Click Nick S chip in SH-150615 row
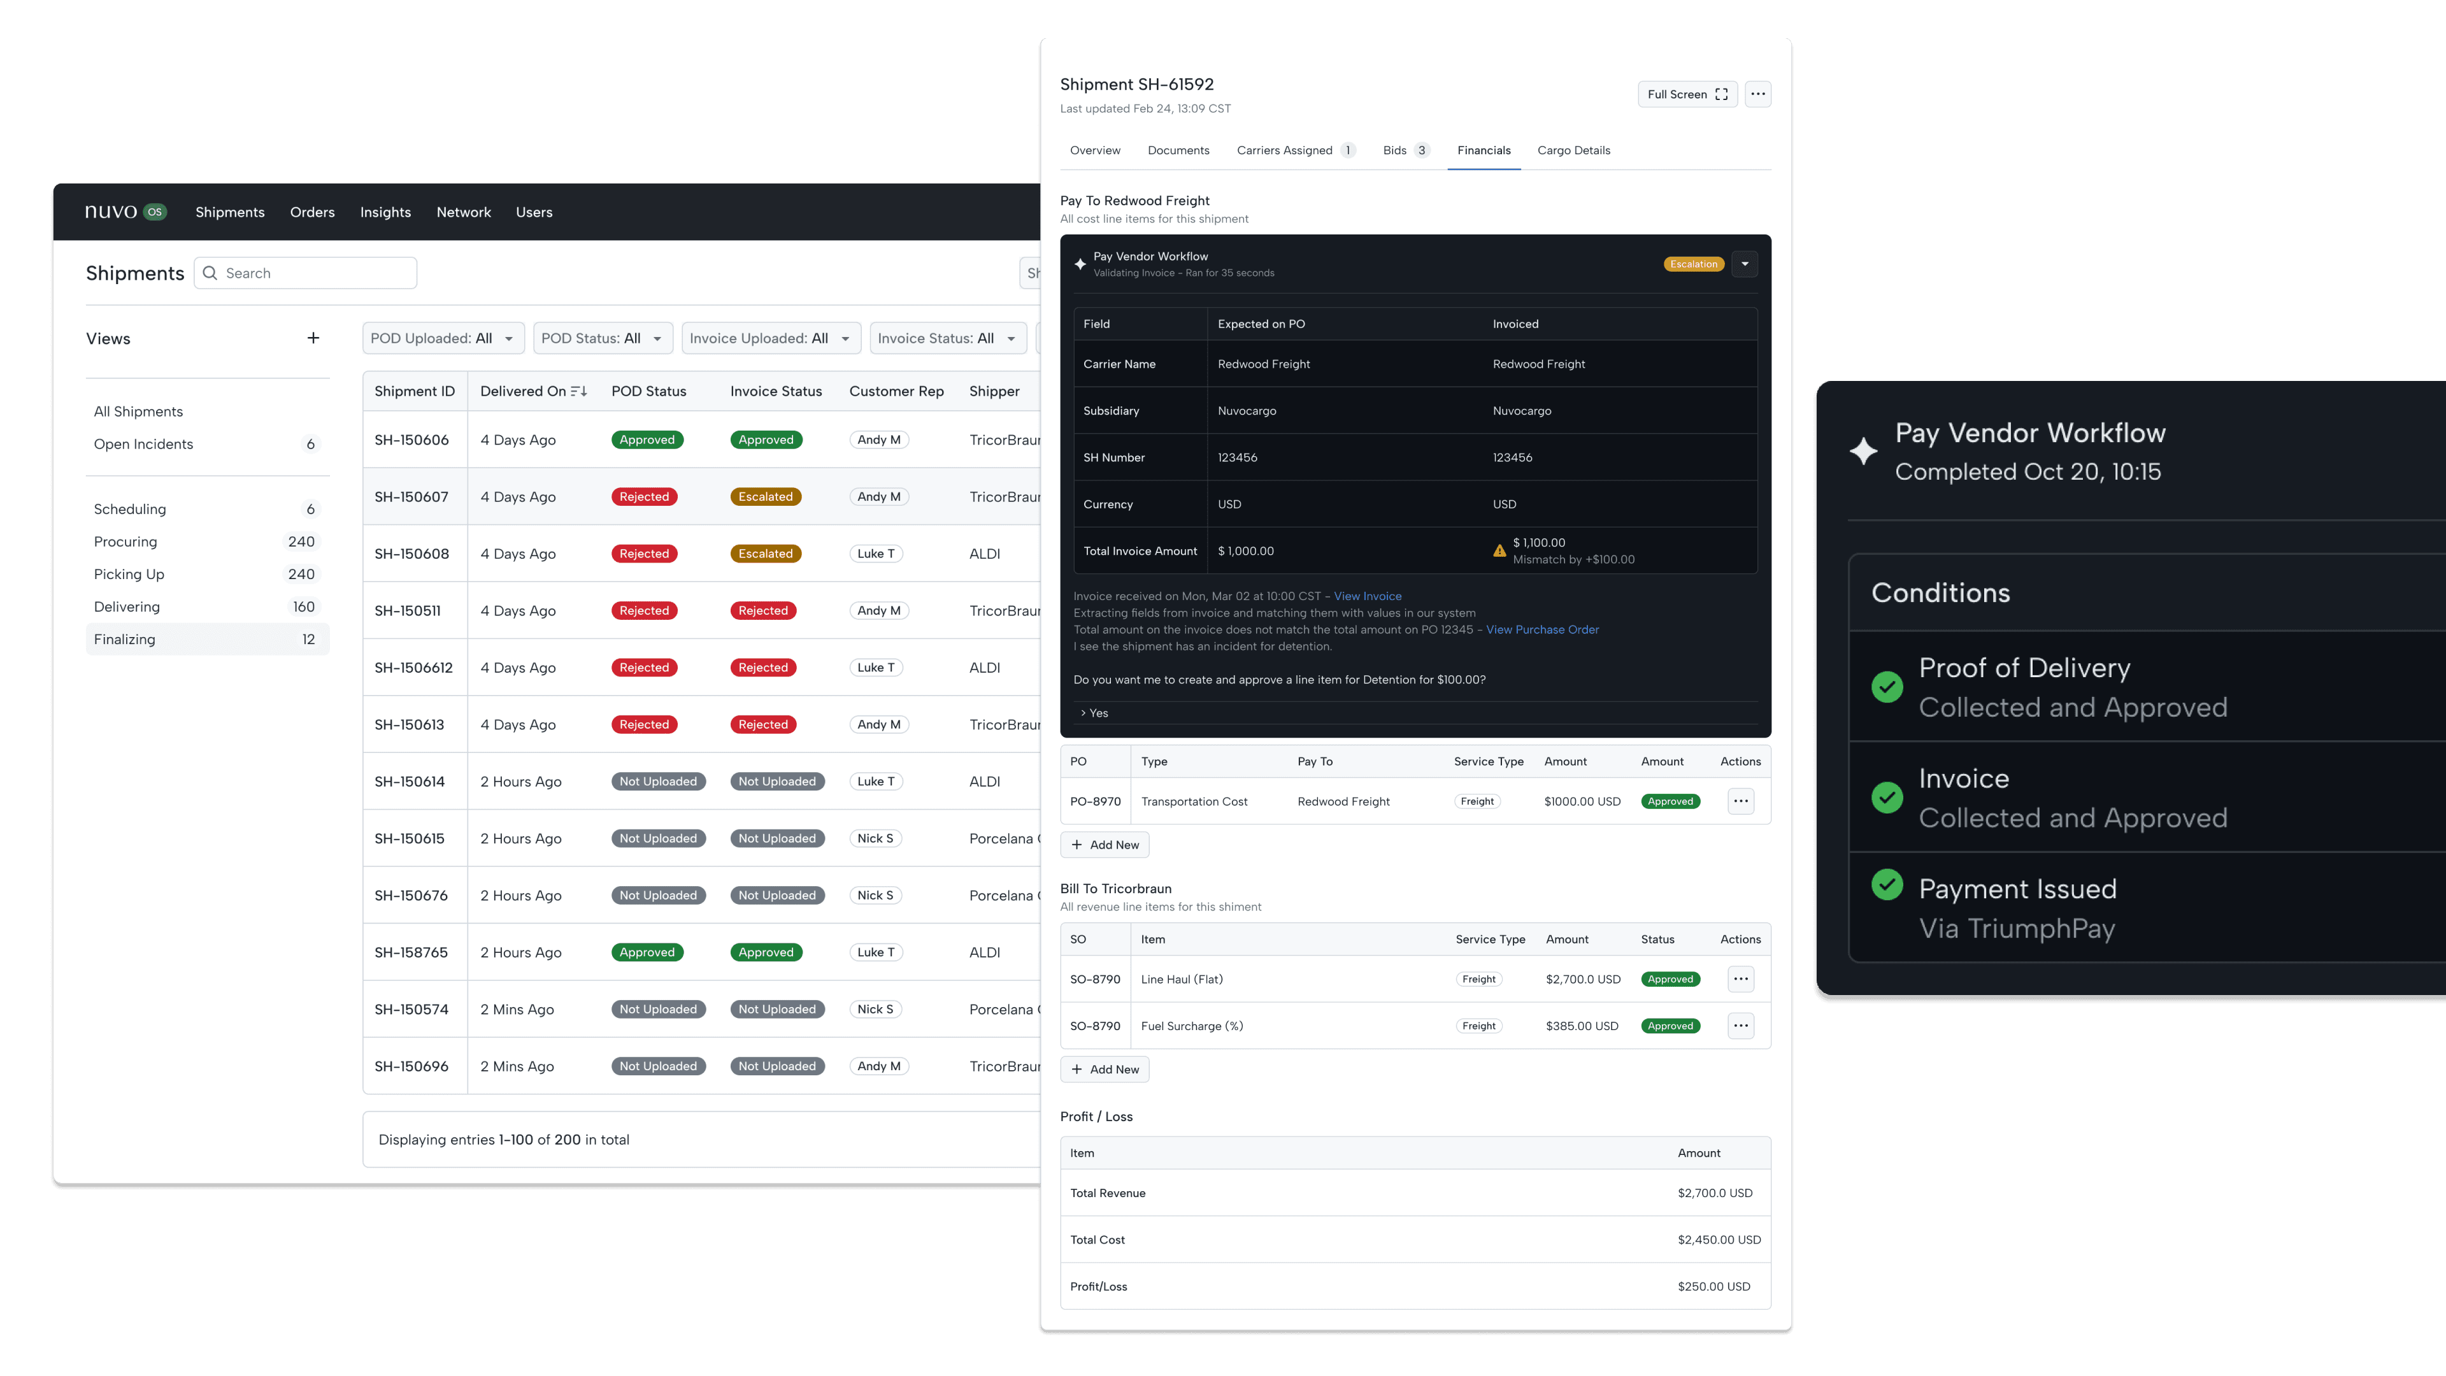Image resolution: width=2446 pixels, height=1376 pixels. [x=875, y=838]
